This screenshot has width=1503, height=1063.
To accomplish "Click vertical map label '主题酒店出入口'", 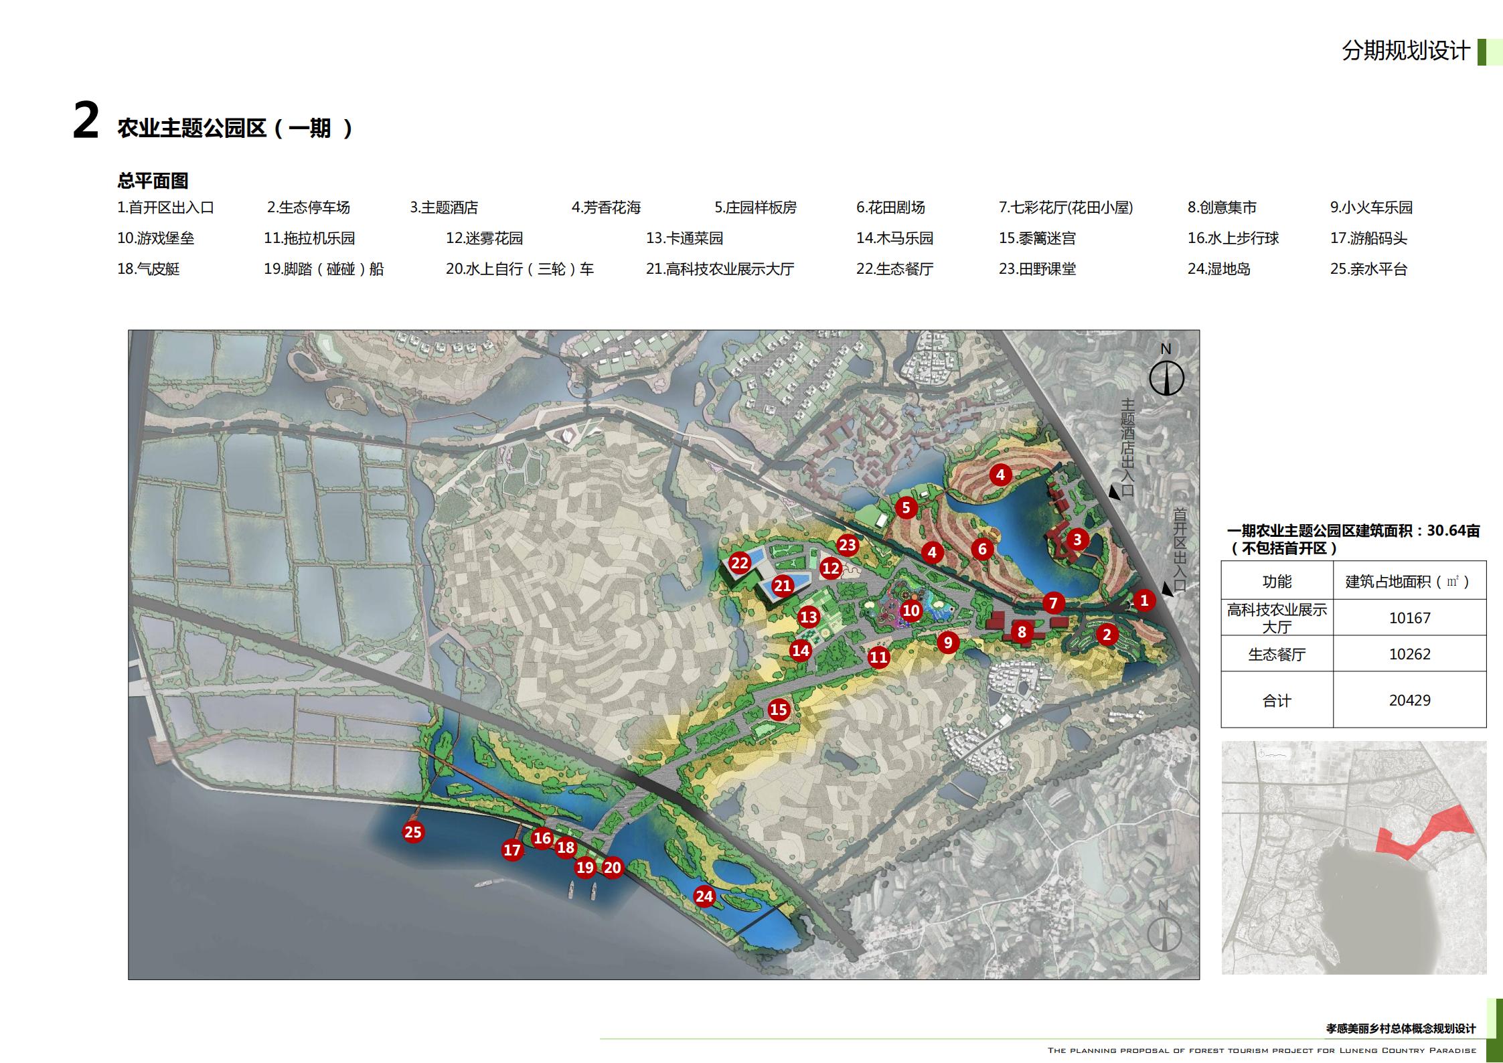I will (x=1128, y=448).
